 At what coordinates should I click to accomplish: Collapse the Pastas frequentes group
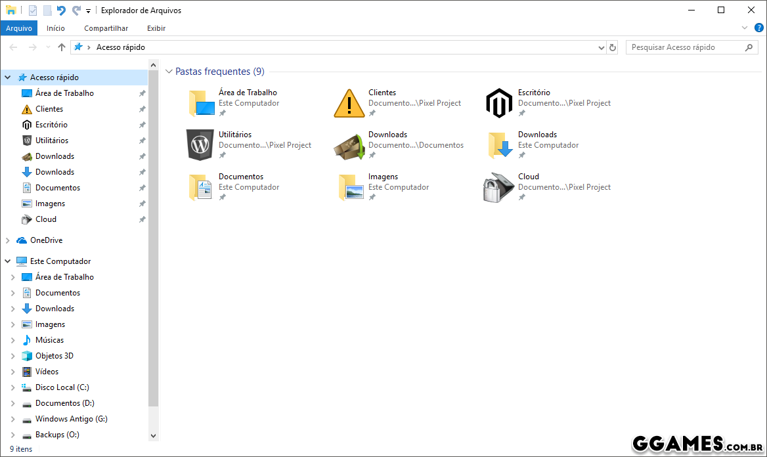pyautogui.click(x=169, y=72)
